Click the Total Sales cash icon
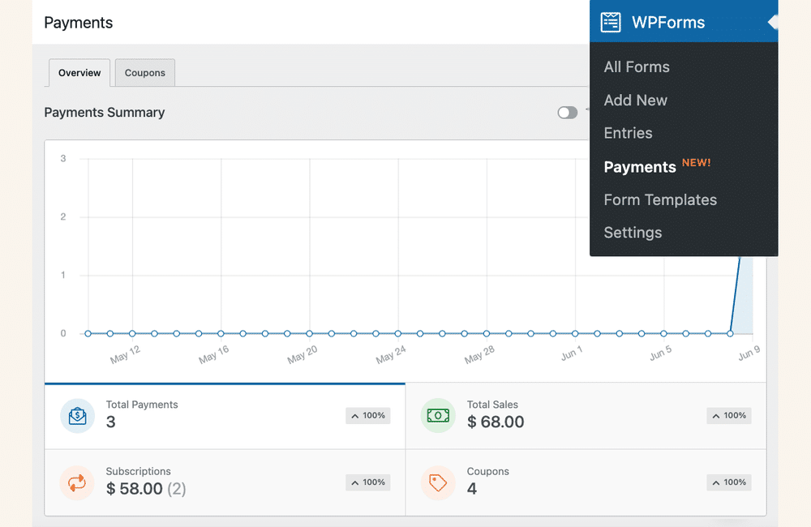This screenshot has width=811, height=527. [x=438, y=415]
